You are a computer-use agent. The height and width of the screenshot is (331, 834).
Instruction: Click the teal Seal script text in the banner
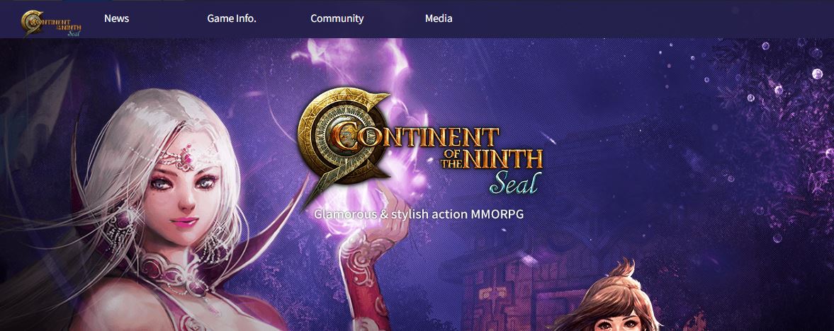[515, 182]
